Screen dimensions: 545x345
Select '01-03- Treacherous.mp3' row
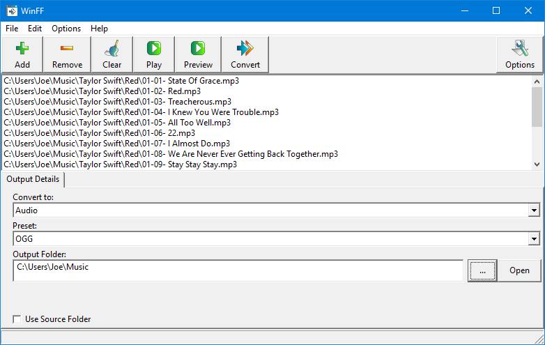(267, 102)
